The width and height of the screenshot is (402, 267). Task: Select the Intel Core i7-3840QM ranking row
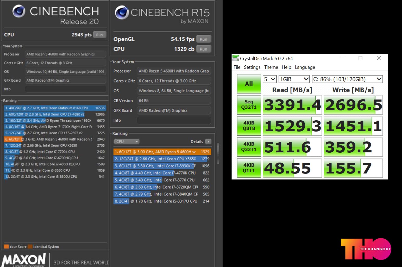point(162,194)
